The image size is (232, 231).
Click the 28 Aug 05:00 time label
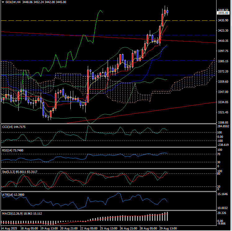[148, 228]
